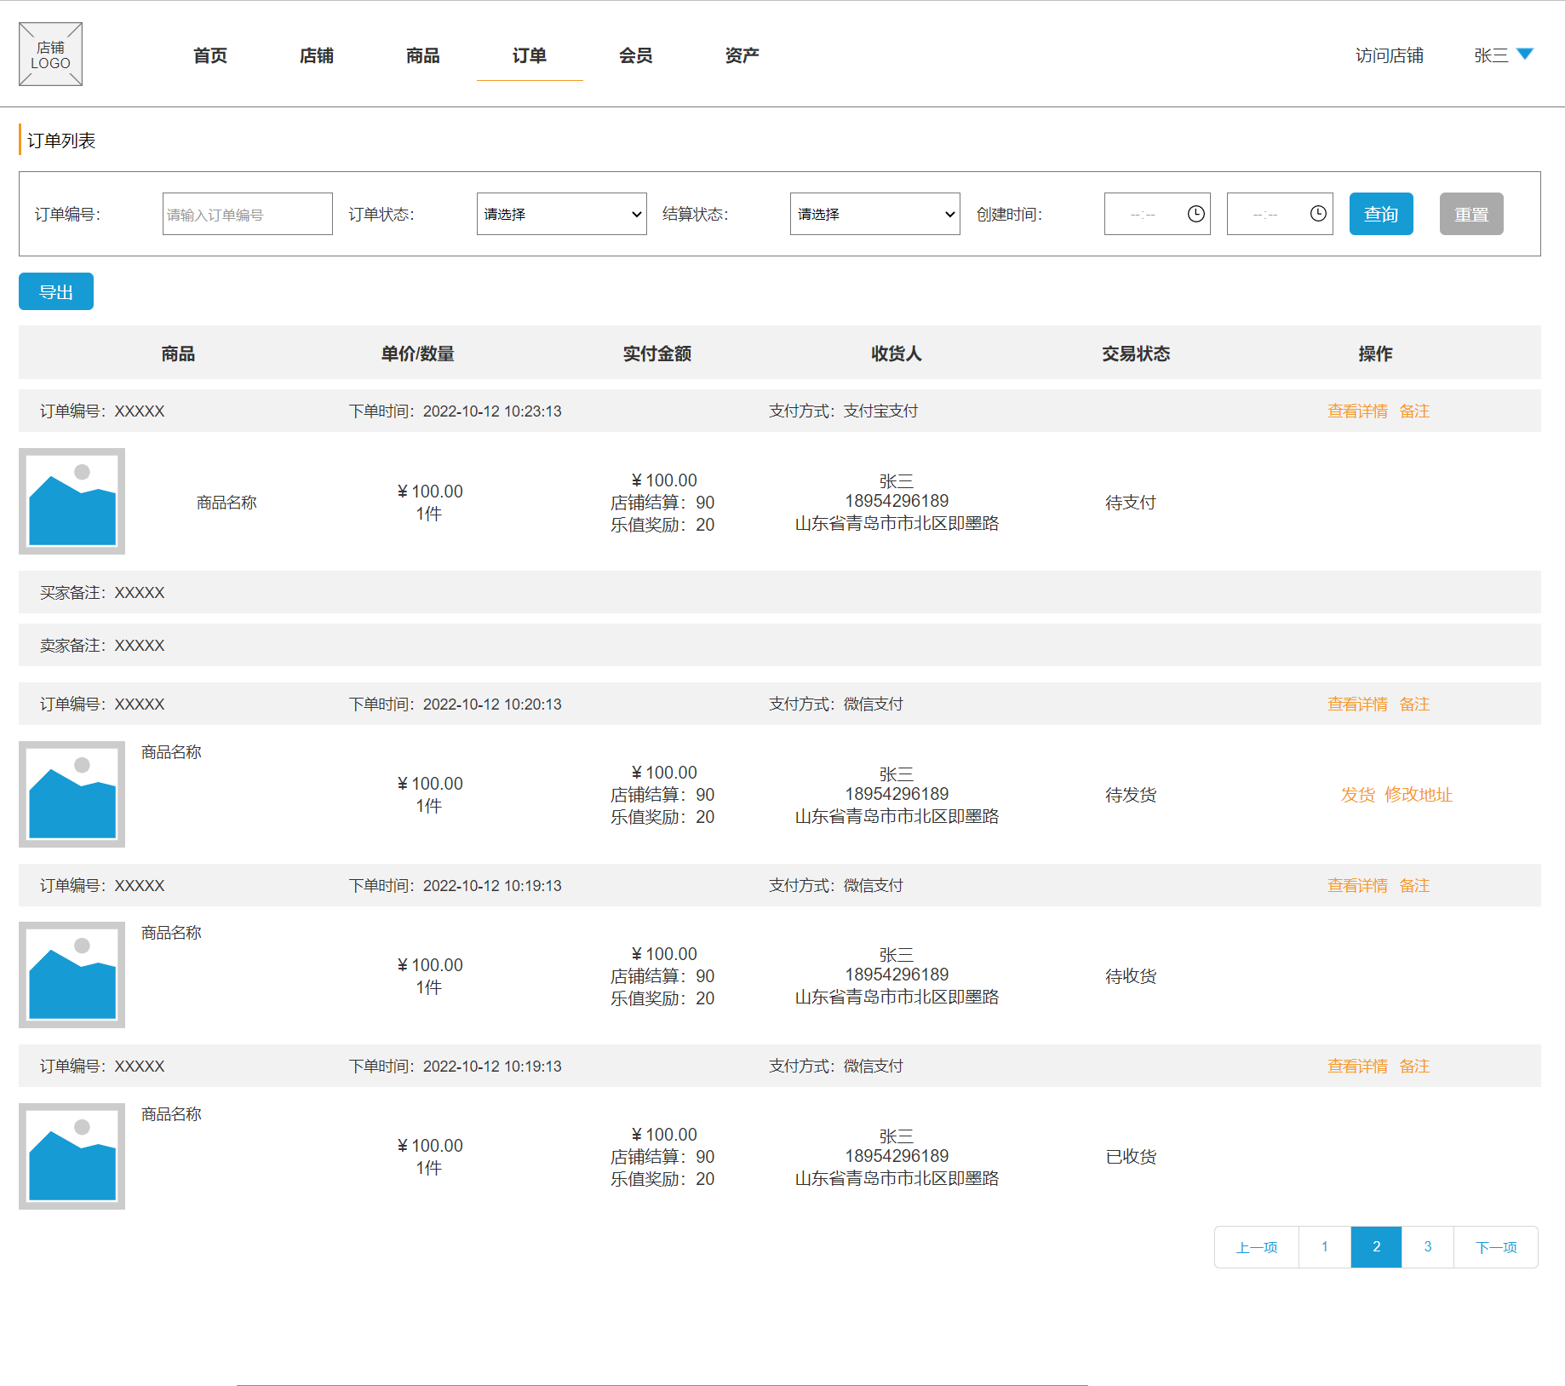Go to the previous page with 上一项
1565x1386 pixels.
(x=1257, y=1247)
